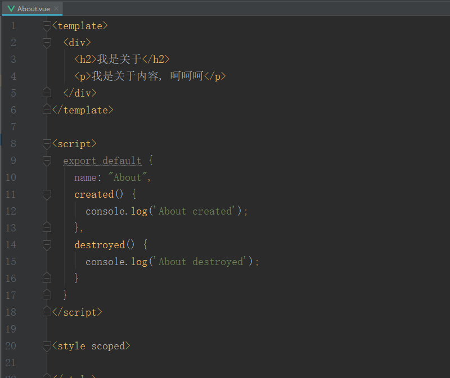Click line number 15 in the gutter
Screen dimensions: 450x378
point(11,261)
